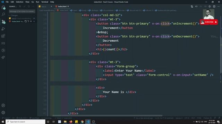Select Visual Studio Code taskbar icon

click(x=88, y=122)
